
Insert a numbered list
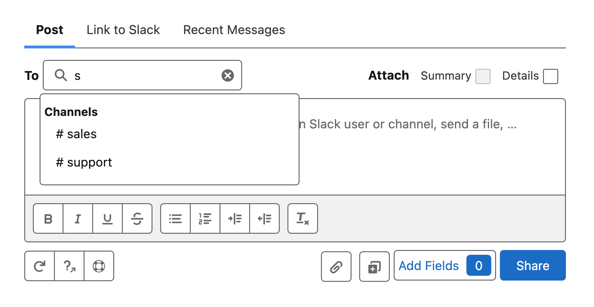(x=205, y=219)
